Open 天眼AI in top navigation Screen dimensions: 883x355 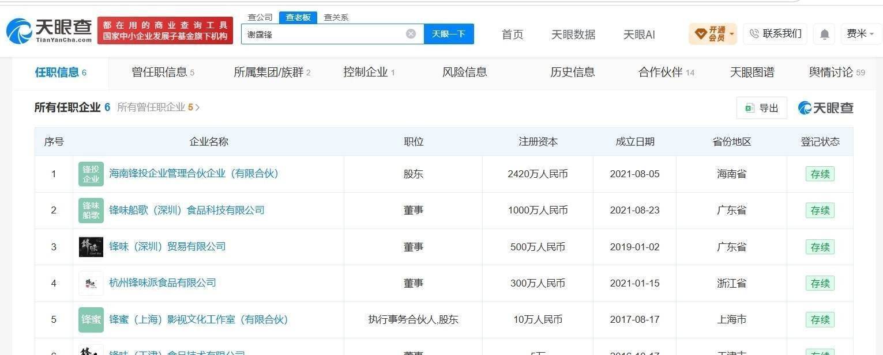click(x=639, y=35)
